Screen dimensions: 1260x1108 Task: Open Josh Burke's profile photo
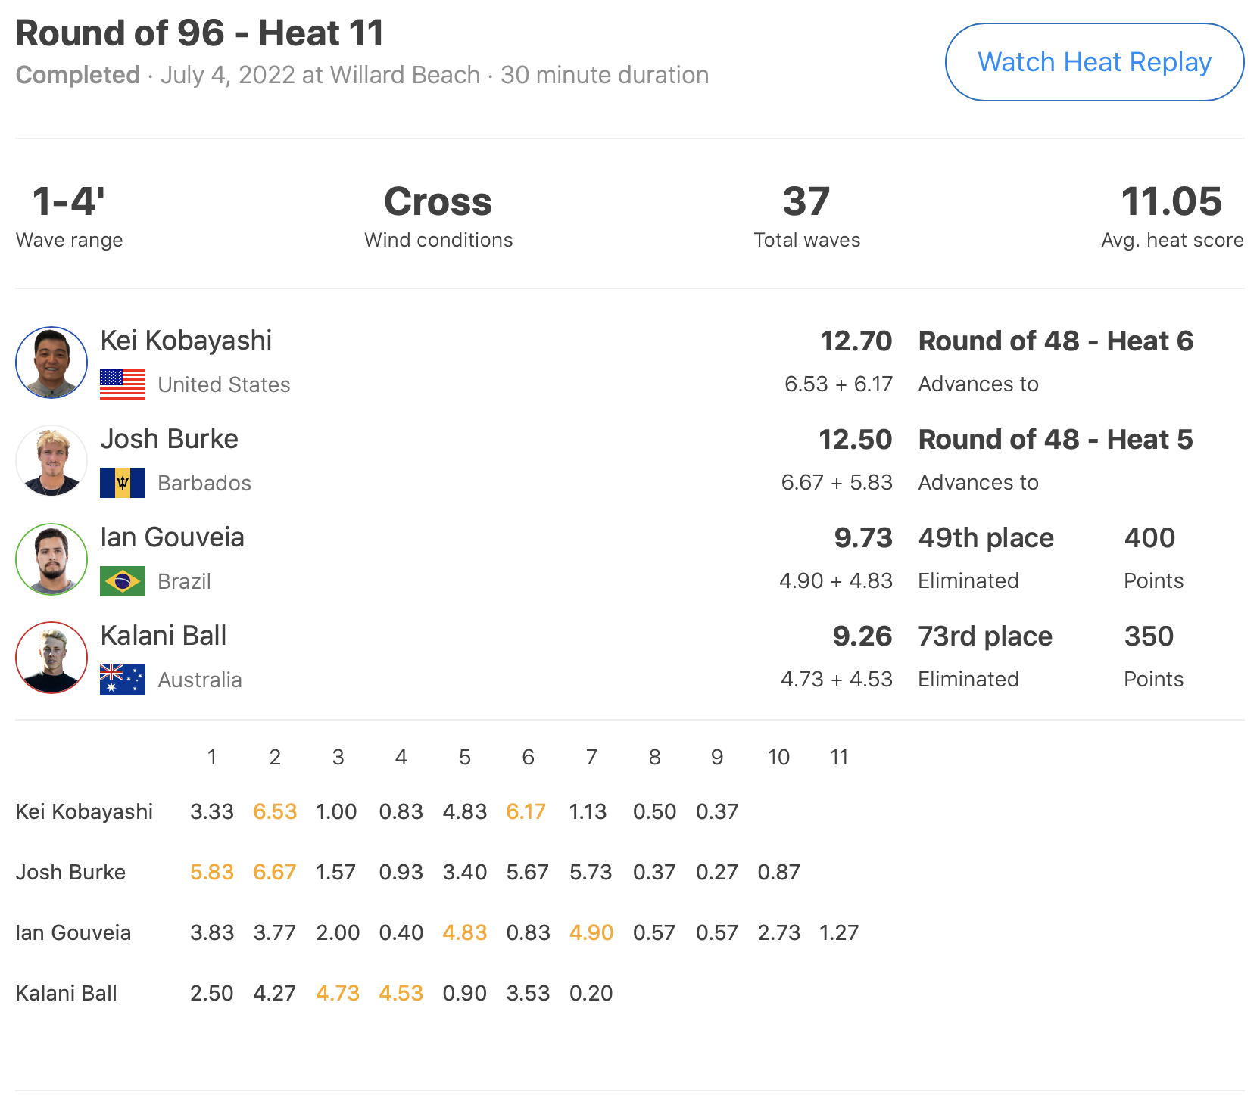coord(51,461)
